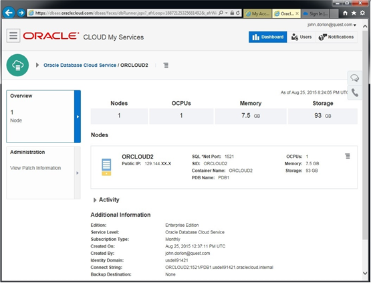Click the browser back arrow
This screenshot has width=371, height=283.
click(x=9, y=13)
